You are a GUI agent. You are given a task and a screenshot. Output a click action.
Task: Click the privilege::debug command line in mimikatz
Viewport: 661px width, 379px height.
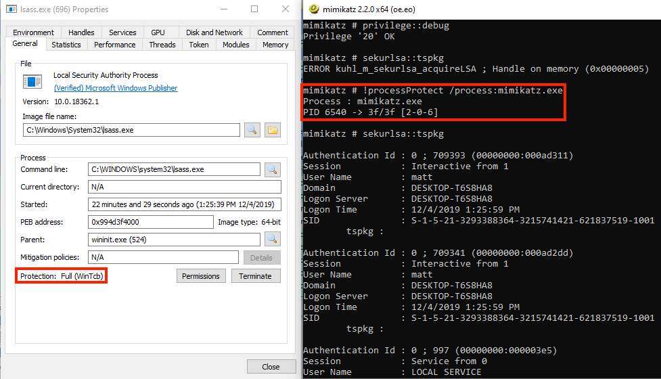pyautogui.click(x=376, y=25)
